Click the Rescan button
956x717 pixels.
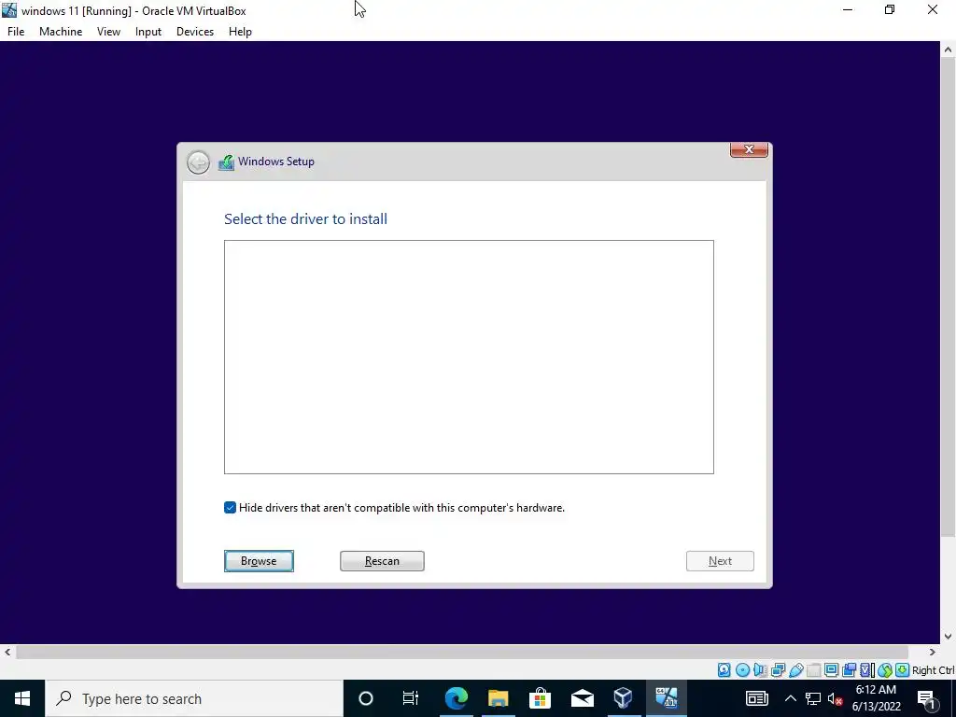[x=382, y=561]
